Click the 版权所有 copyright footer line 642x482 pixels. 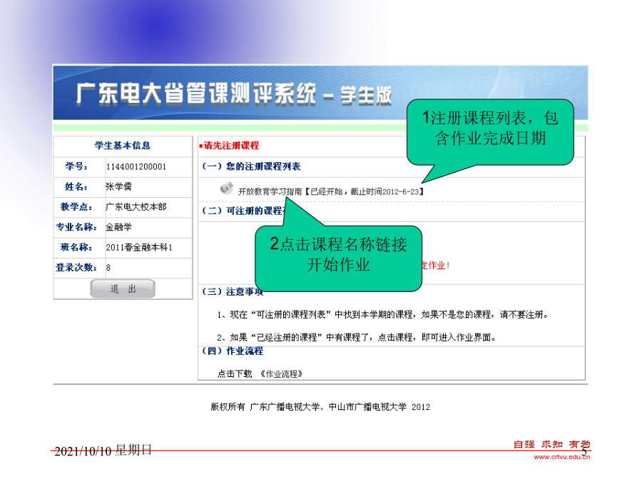320,407
